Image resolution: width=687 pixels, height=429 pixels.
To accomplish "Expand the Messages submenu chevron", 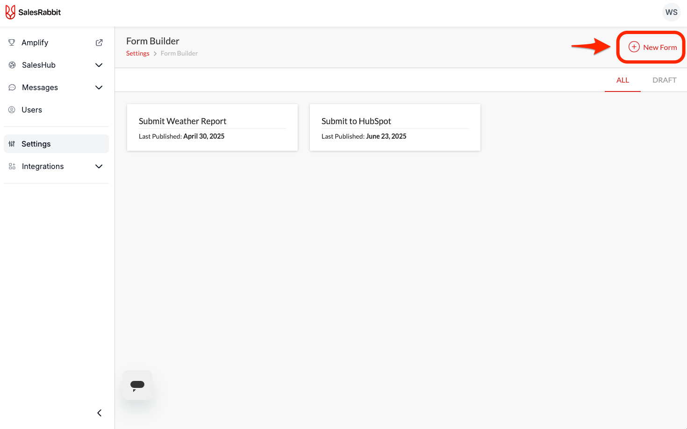I will point(99,87).
